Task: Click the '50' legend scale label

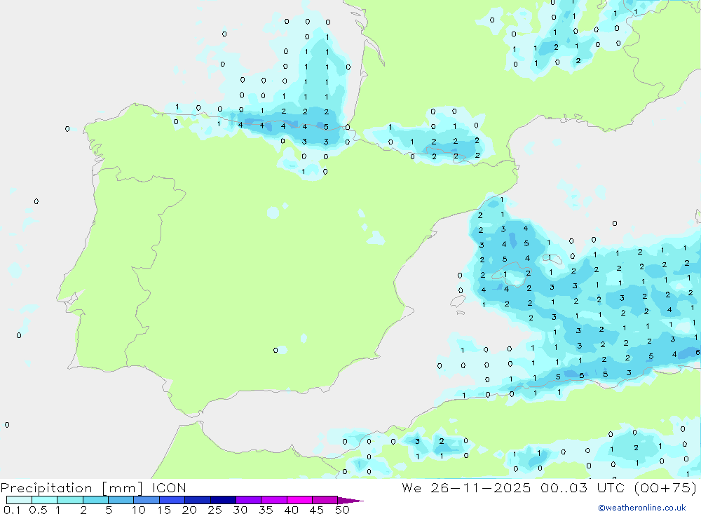Action: point(343,510)
